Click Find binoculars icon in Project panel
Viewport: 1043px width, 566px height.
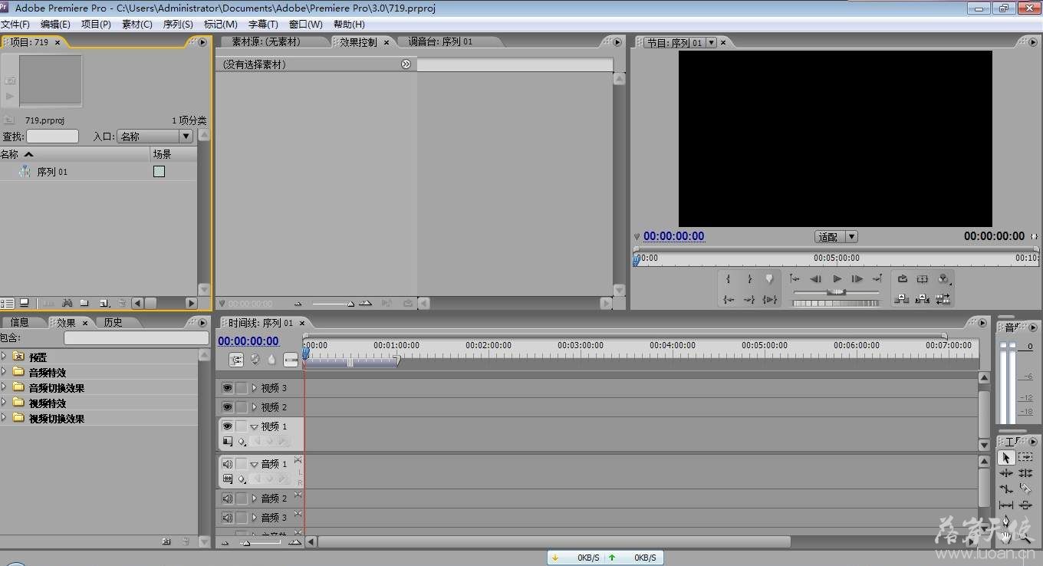[67, 303]
